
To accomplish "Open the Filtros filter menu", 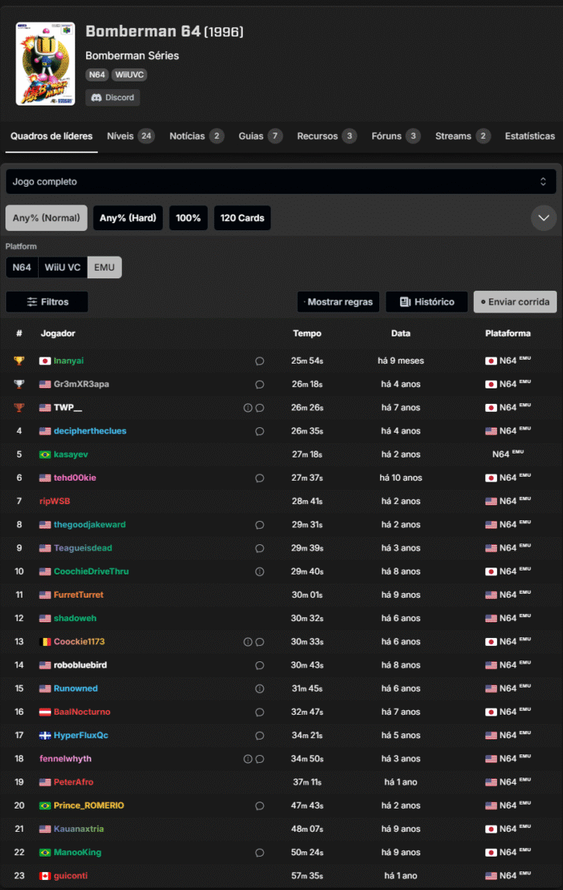I will pos(47,302).
